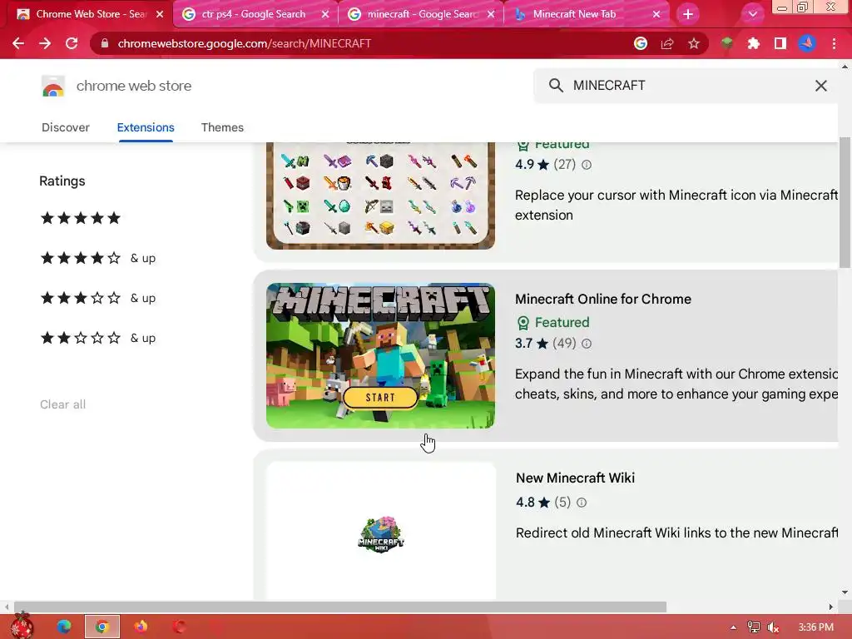This screenshot has width=852, height=639.
Task: Reload the Chrome Web Store page
Action: pyautogui.click(x=72, y=43)
